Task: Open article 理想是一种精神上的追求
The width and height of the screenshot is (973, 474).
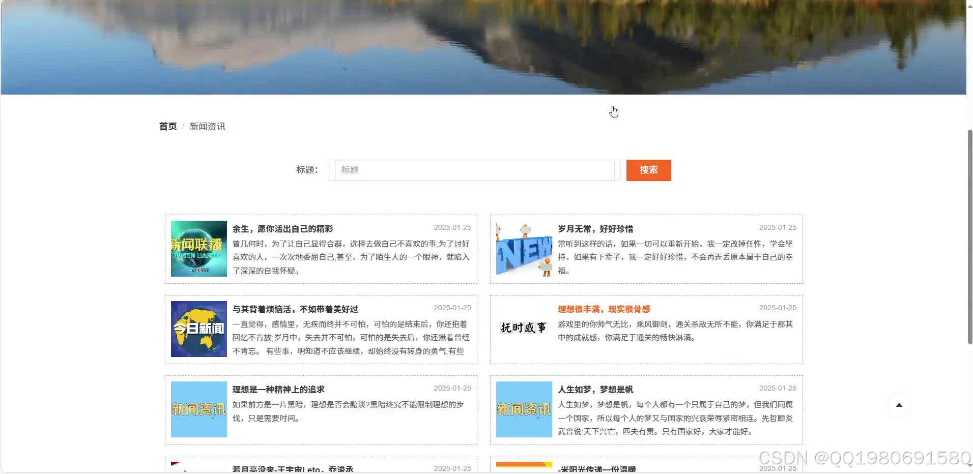Action: click(x=278, y=389)
